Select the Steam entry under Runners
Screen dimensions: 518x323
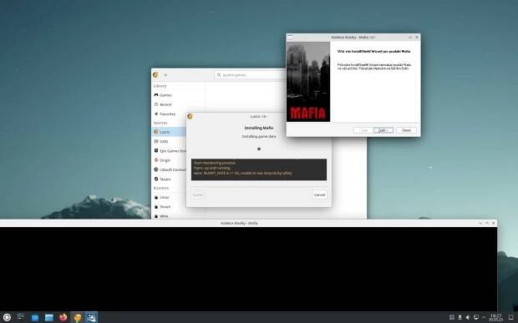click(x=169, y=207)
